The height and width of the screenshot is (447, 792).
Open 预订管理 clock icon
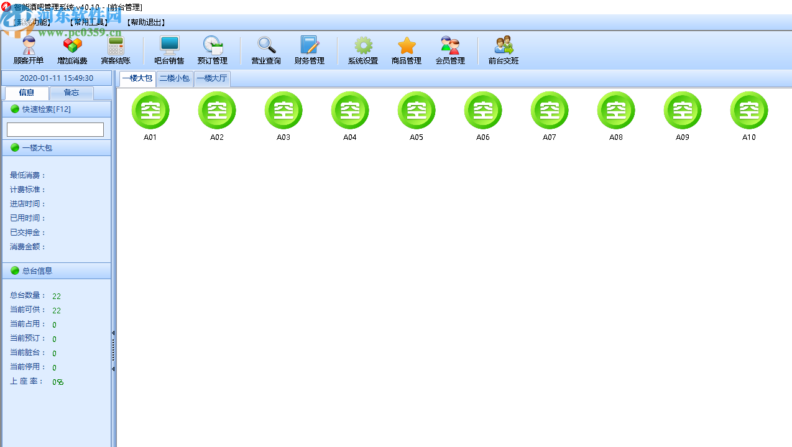[x=213, y=50]
